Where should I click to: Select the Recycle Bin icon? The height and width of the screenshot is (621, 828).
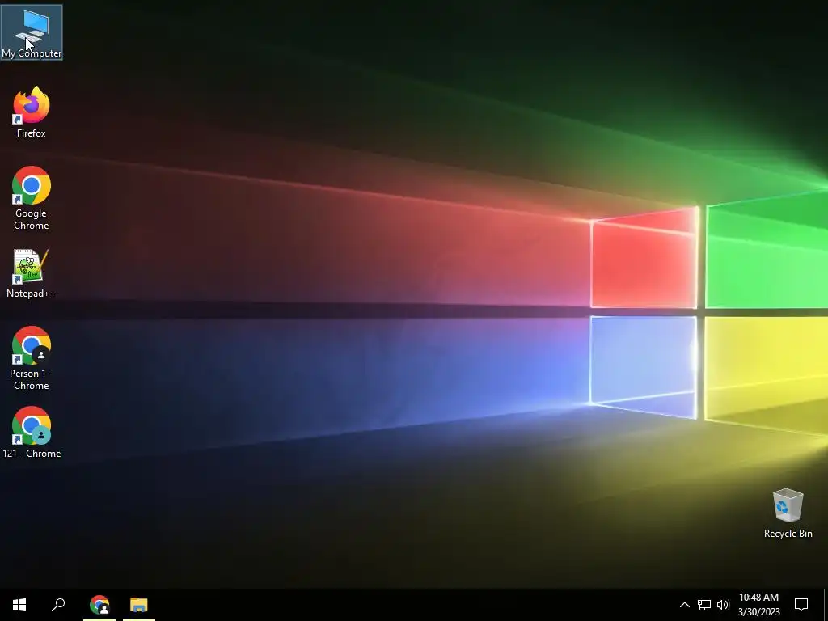click(x=788, y=513)
